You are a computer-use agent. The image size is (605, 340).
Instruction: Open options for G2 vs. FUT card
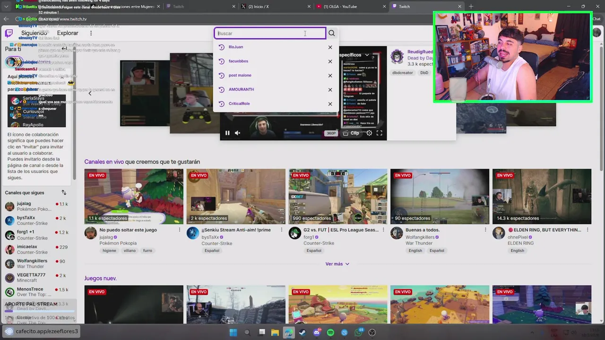pos(383,230)
